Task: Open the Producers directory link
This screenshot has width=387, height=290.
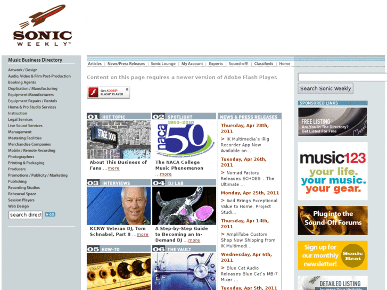Action: click(17, 169)
